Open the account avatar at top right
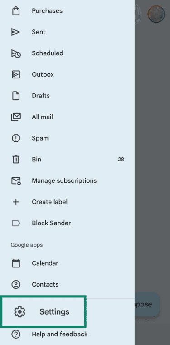The image size is (170, 345). pyautogui.click(x=156, y=14)
